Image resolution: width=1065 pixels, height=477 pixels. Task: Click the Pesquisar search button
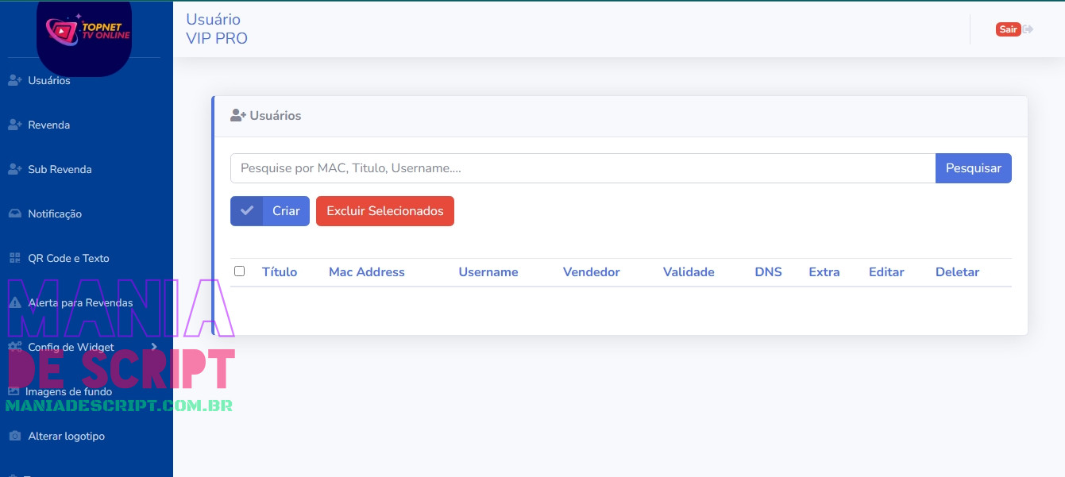click(974, 168)
